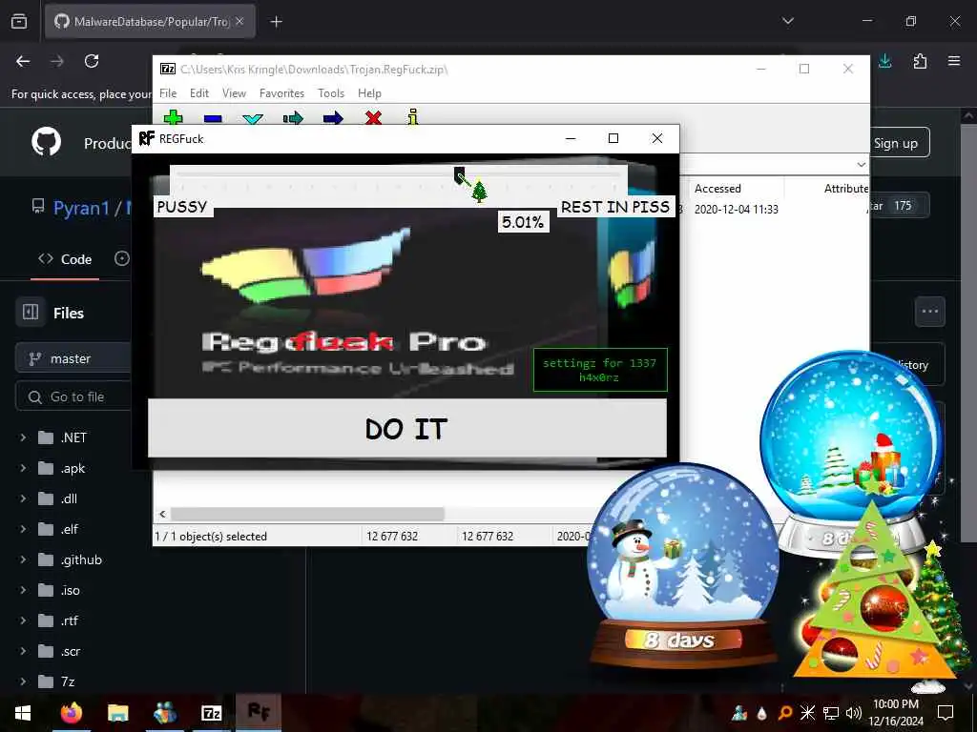Open Favorites menu in 7-Zip
Image resolution: width=977 pixels, height=732 pixels.
click(281, 92)
